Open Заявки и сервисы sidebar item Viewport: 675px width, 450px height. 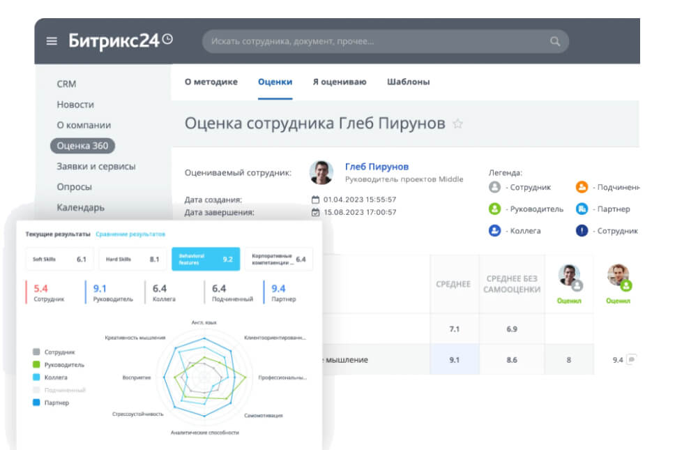coord(96,166)
